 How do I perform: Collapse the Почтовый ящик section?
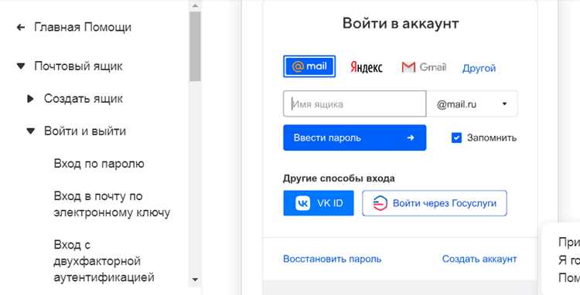tap(21, 66)
